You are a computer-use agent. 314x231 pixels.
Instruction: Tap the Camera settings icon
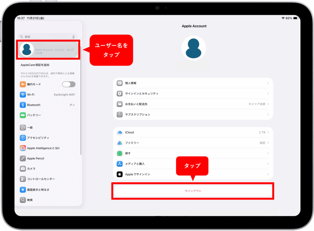(23, 169)
